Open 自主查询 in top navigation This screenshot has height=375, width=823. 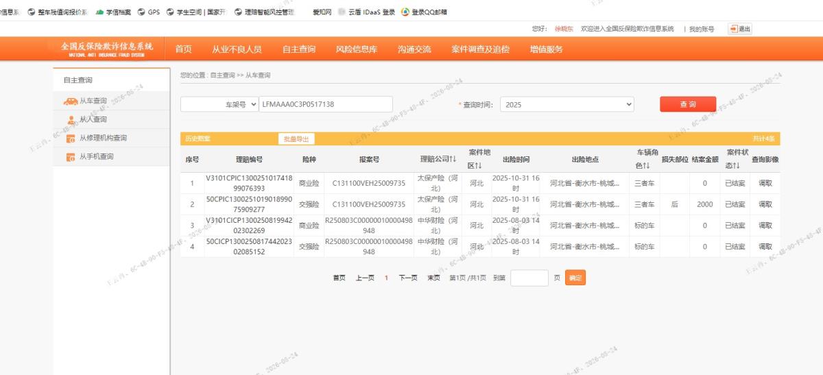point(299,49)
